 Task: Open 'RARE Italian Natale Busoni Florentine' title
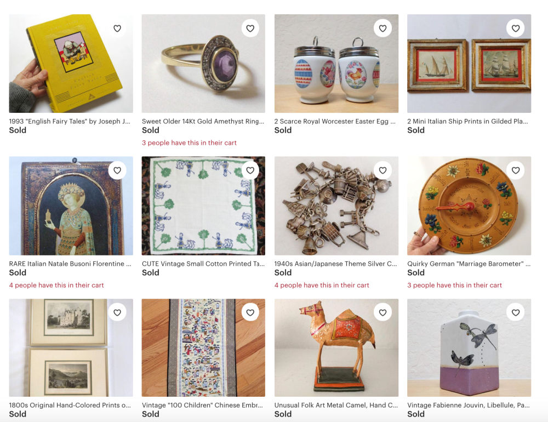point(70,264)
